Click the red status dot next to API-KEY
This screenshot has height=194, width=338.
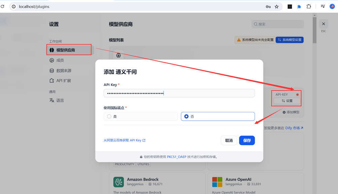tap(298, 94)
